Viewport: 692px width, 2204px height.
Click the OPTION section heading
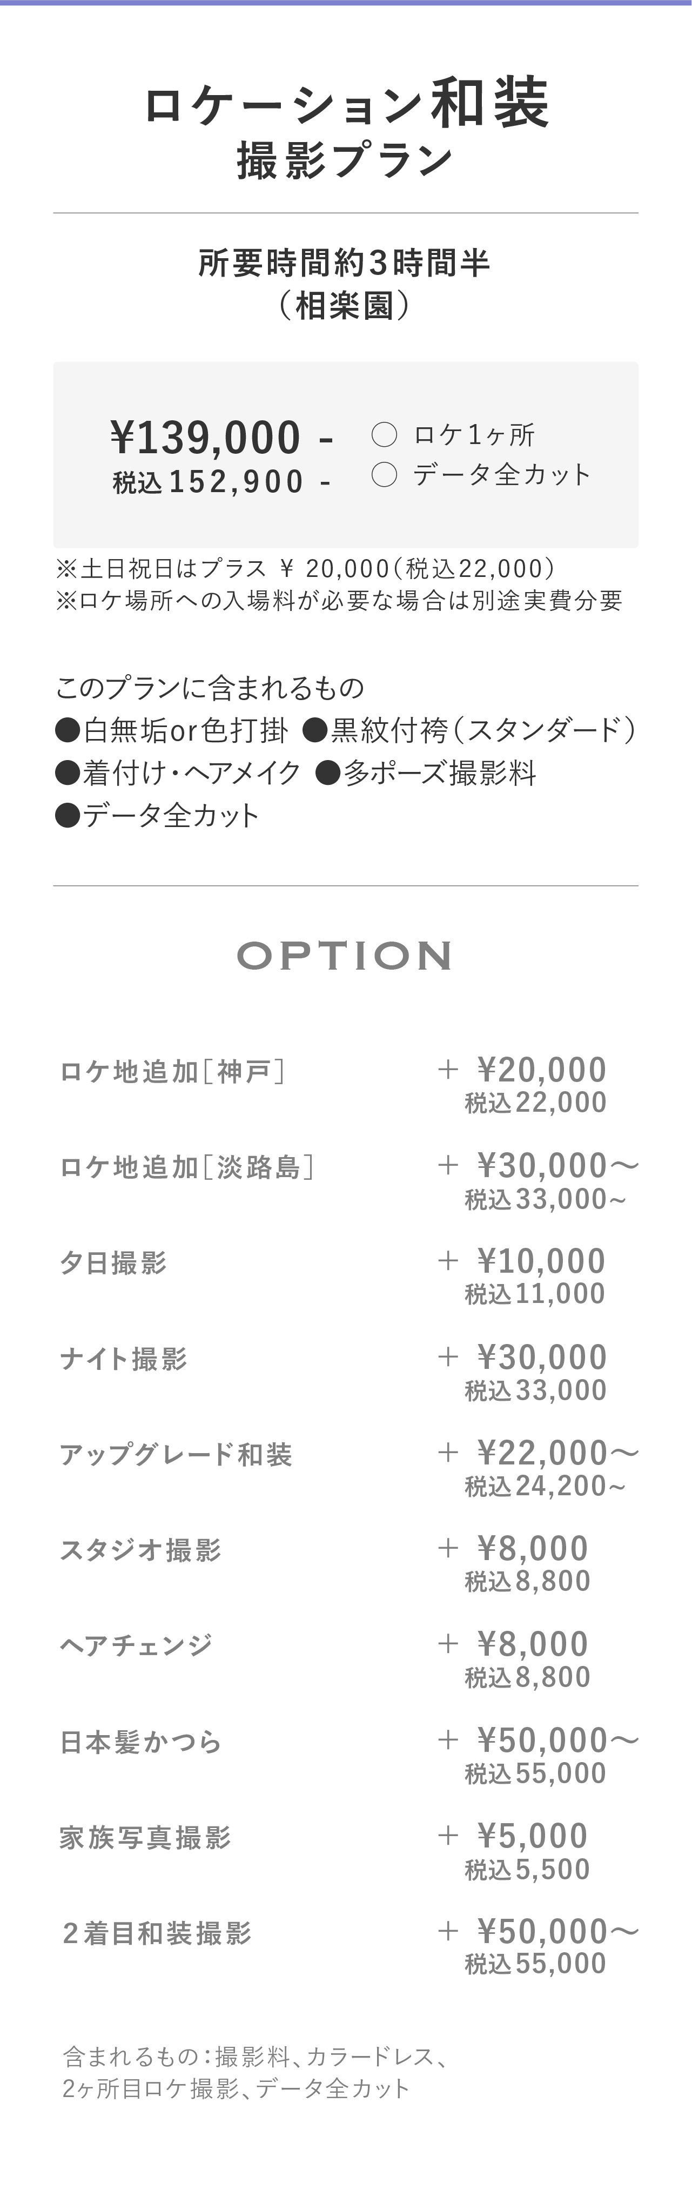tap(345, 956)
